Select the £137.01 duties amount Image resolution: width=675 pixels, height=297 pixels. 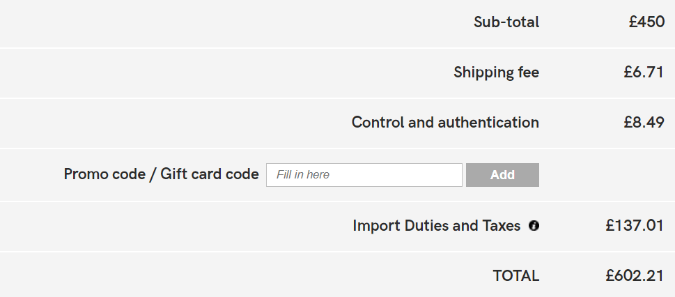point(635,226)
